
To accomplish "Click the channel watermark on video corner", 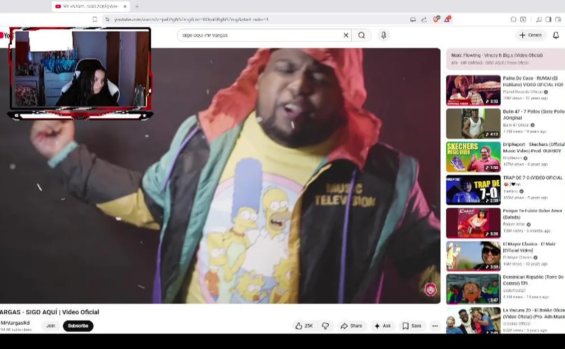I will click(430, 290).
